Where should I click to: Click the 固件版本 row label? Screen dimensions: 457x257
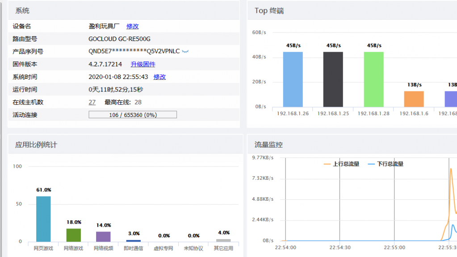25,64
